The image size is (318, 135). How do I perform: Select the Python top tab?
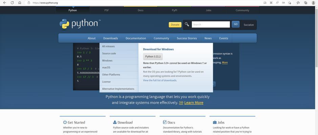(72, 10)
